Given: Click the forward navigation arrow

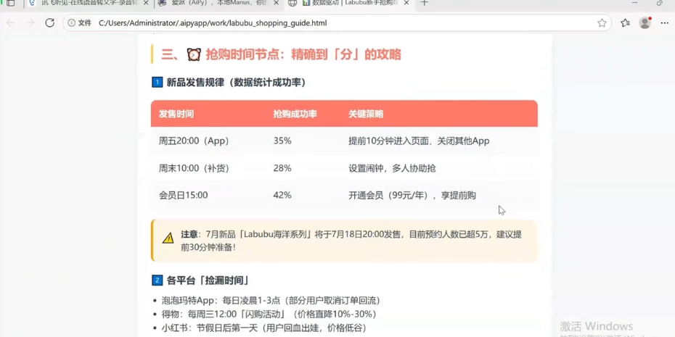Looking at the screenshot, I should (30, 22).
